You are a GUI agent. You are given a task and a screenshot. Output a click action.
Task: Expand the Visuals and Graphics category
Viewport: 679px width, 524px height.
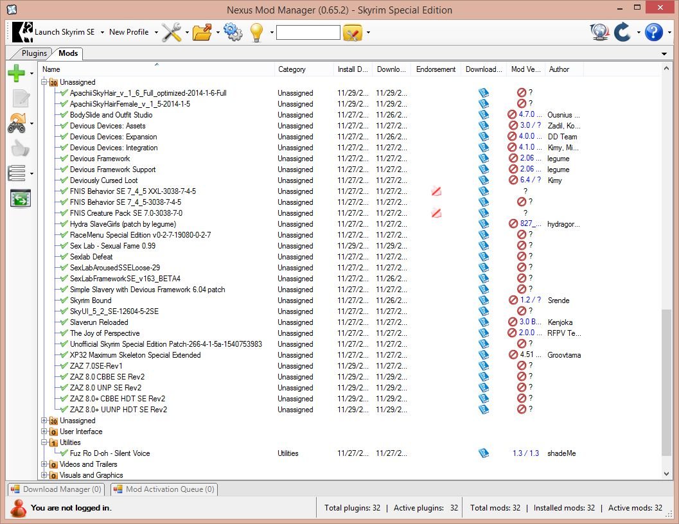(44, 475)
